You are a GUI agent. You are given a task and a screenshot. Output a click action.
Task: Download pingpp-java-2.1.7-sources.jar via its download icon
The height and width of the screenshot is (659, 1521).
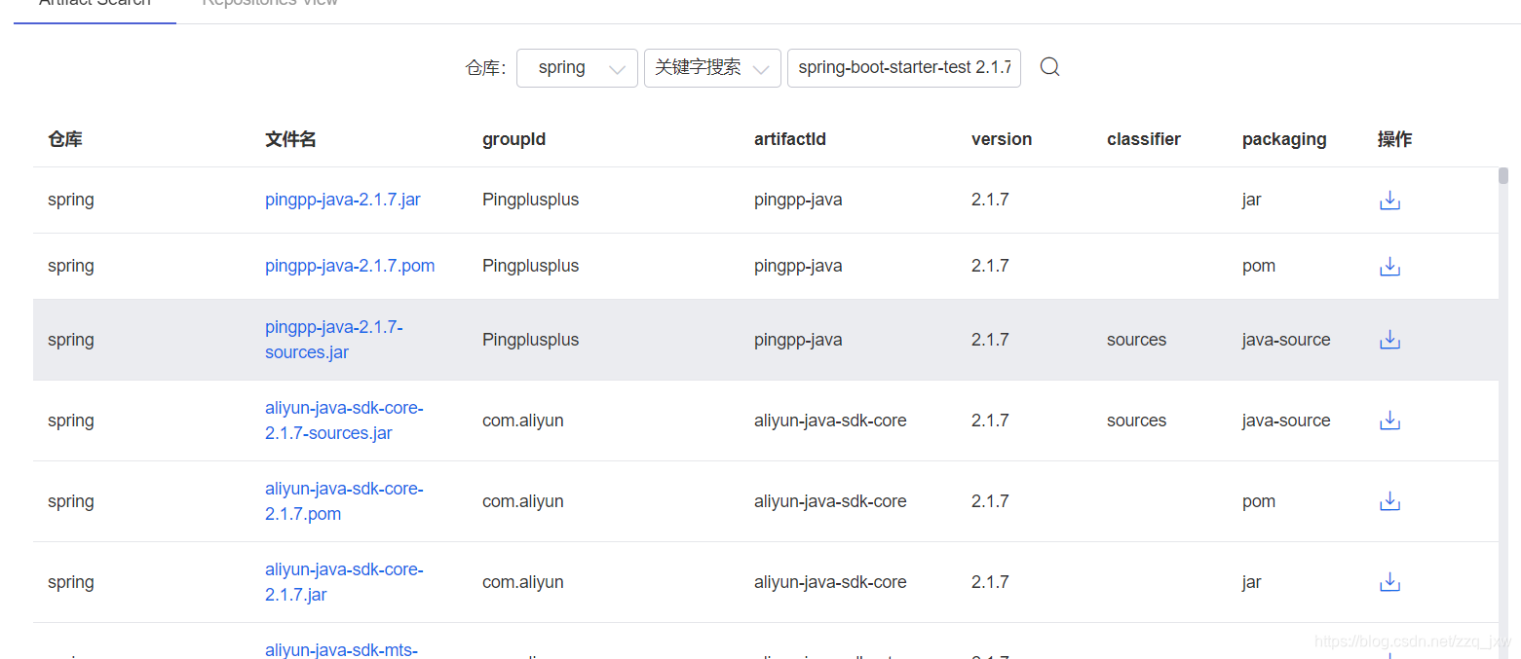click(x=1390, y=340)
